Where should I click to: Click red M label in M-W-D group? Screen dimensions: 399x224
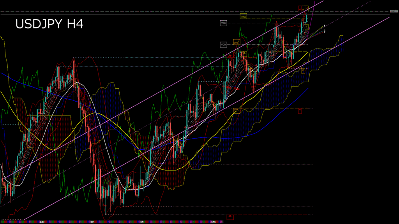(300, 9)
